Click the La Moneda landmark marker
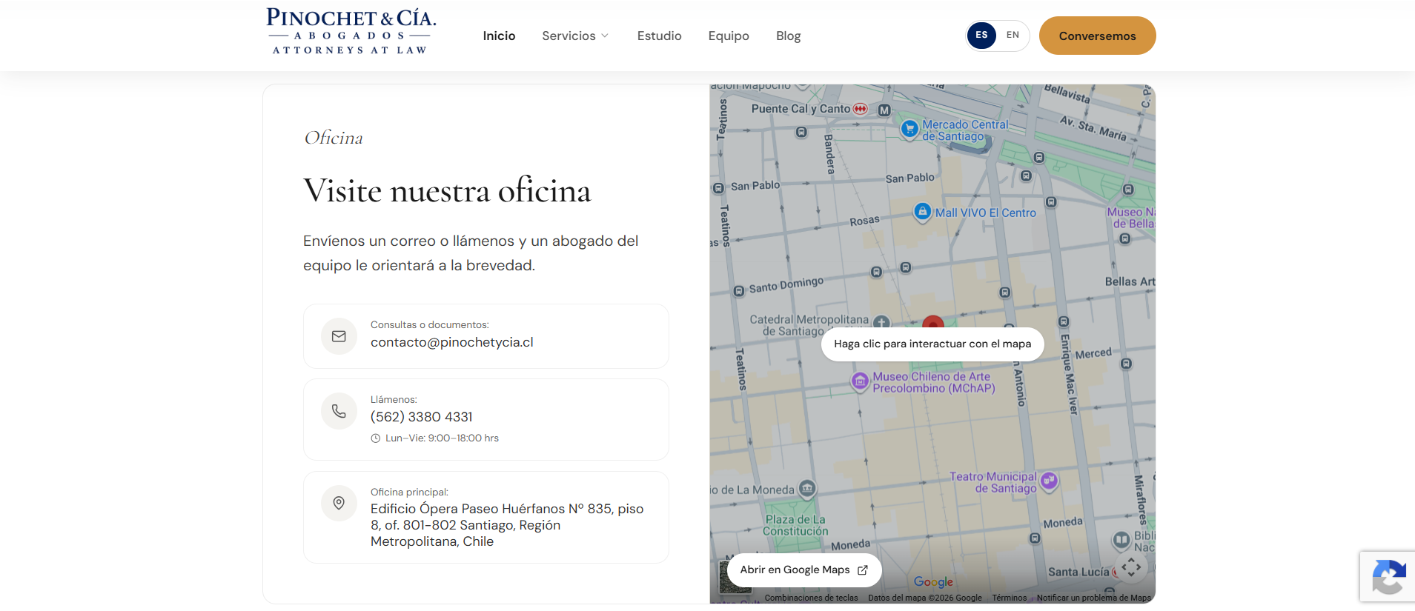 tap(807, 489)
